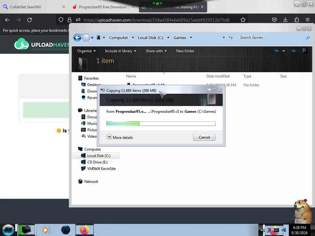Switch to Progressbar95 Free Download tab
The image size is (315, 236).
click(x=103, y=7)
